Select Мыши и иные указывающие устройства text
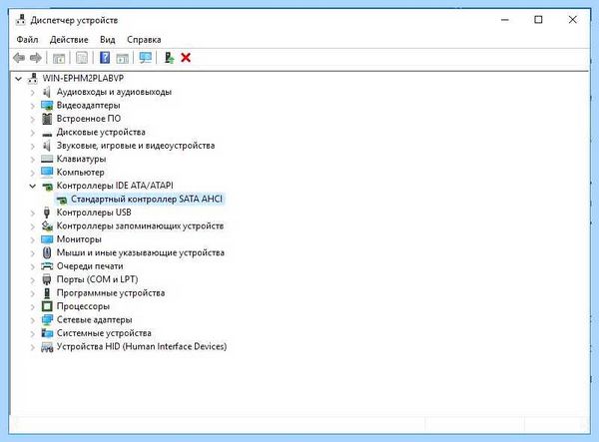599x442 pixels. point(141,252)
